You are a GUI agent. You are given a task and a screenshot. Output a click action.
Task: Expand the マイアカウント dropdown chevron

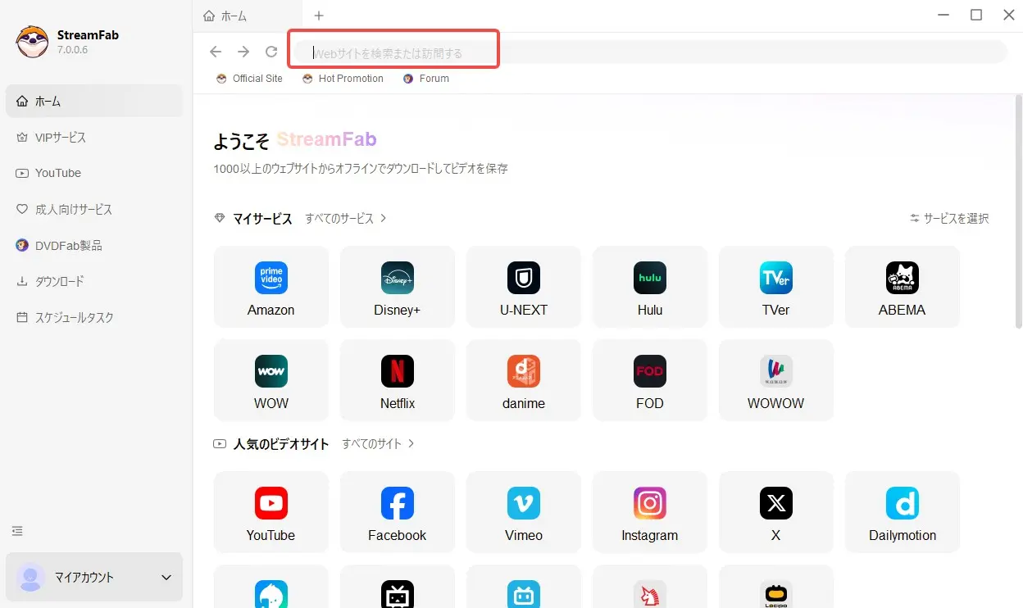point(166,578)
